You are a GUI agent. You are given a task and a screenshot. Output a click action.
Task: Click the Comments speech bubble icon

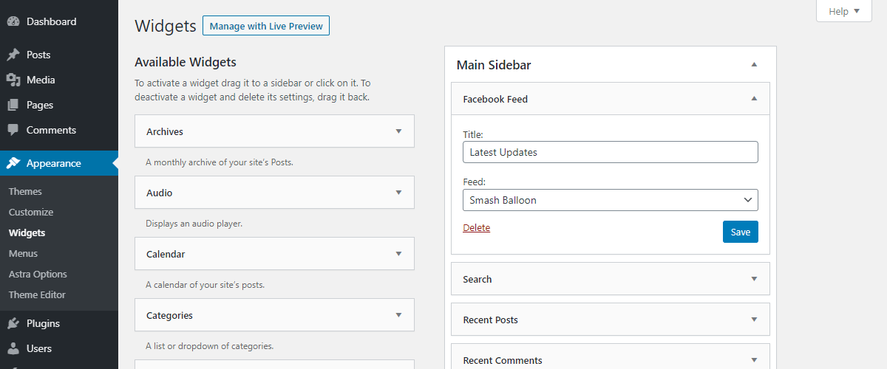pos(13,130)
